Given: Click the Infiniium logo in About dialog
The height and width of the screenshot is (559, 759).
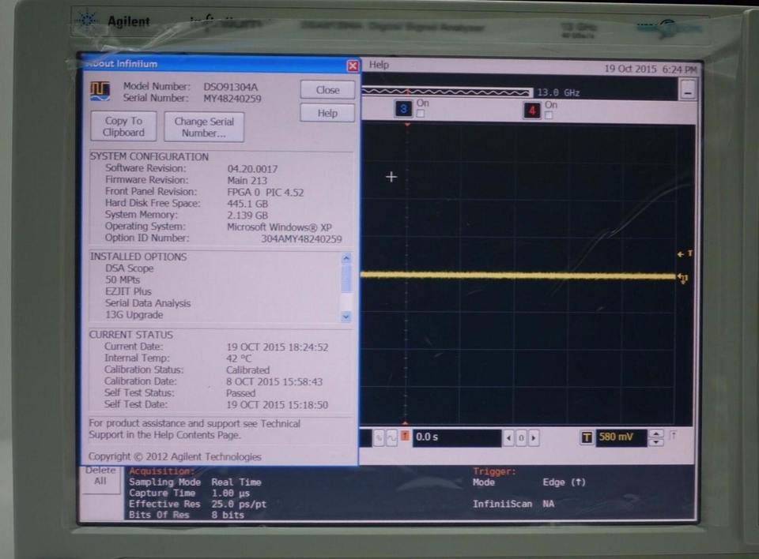Looking at the screenshot, I should (100, 92).
